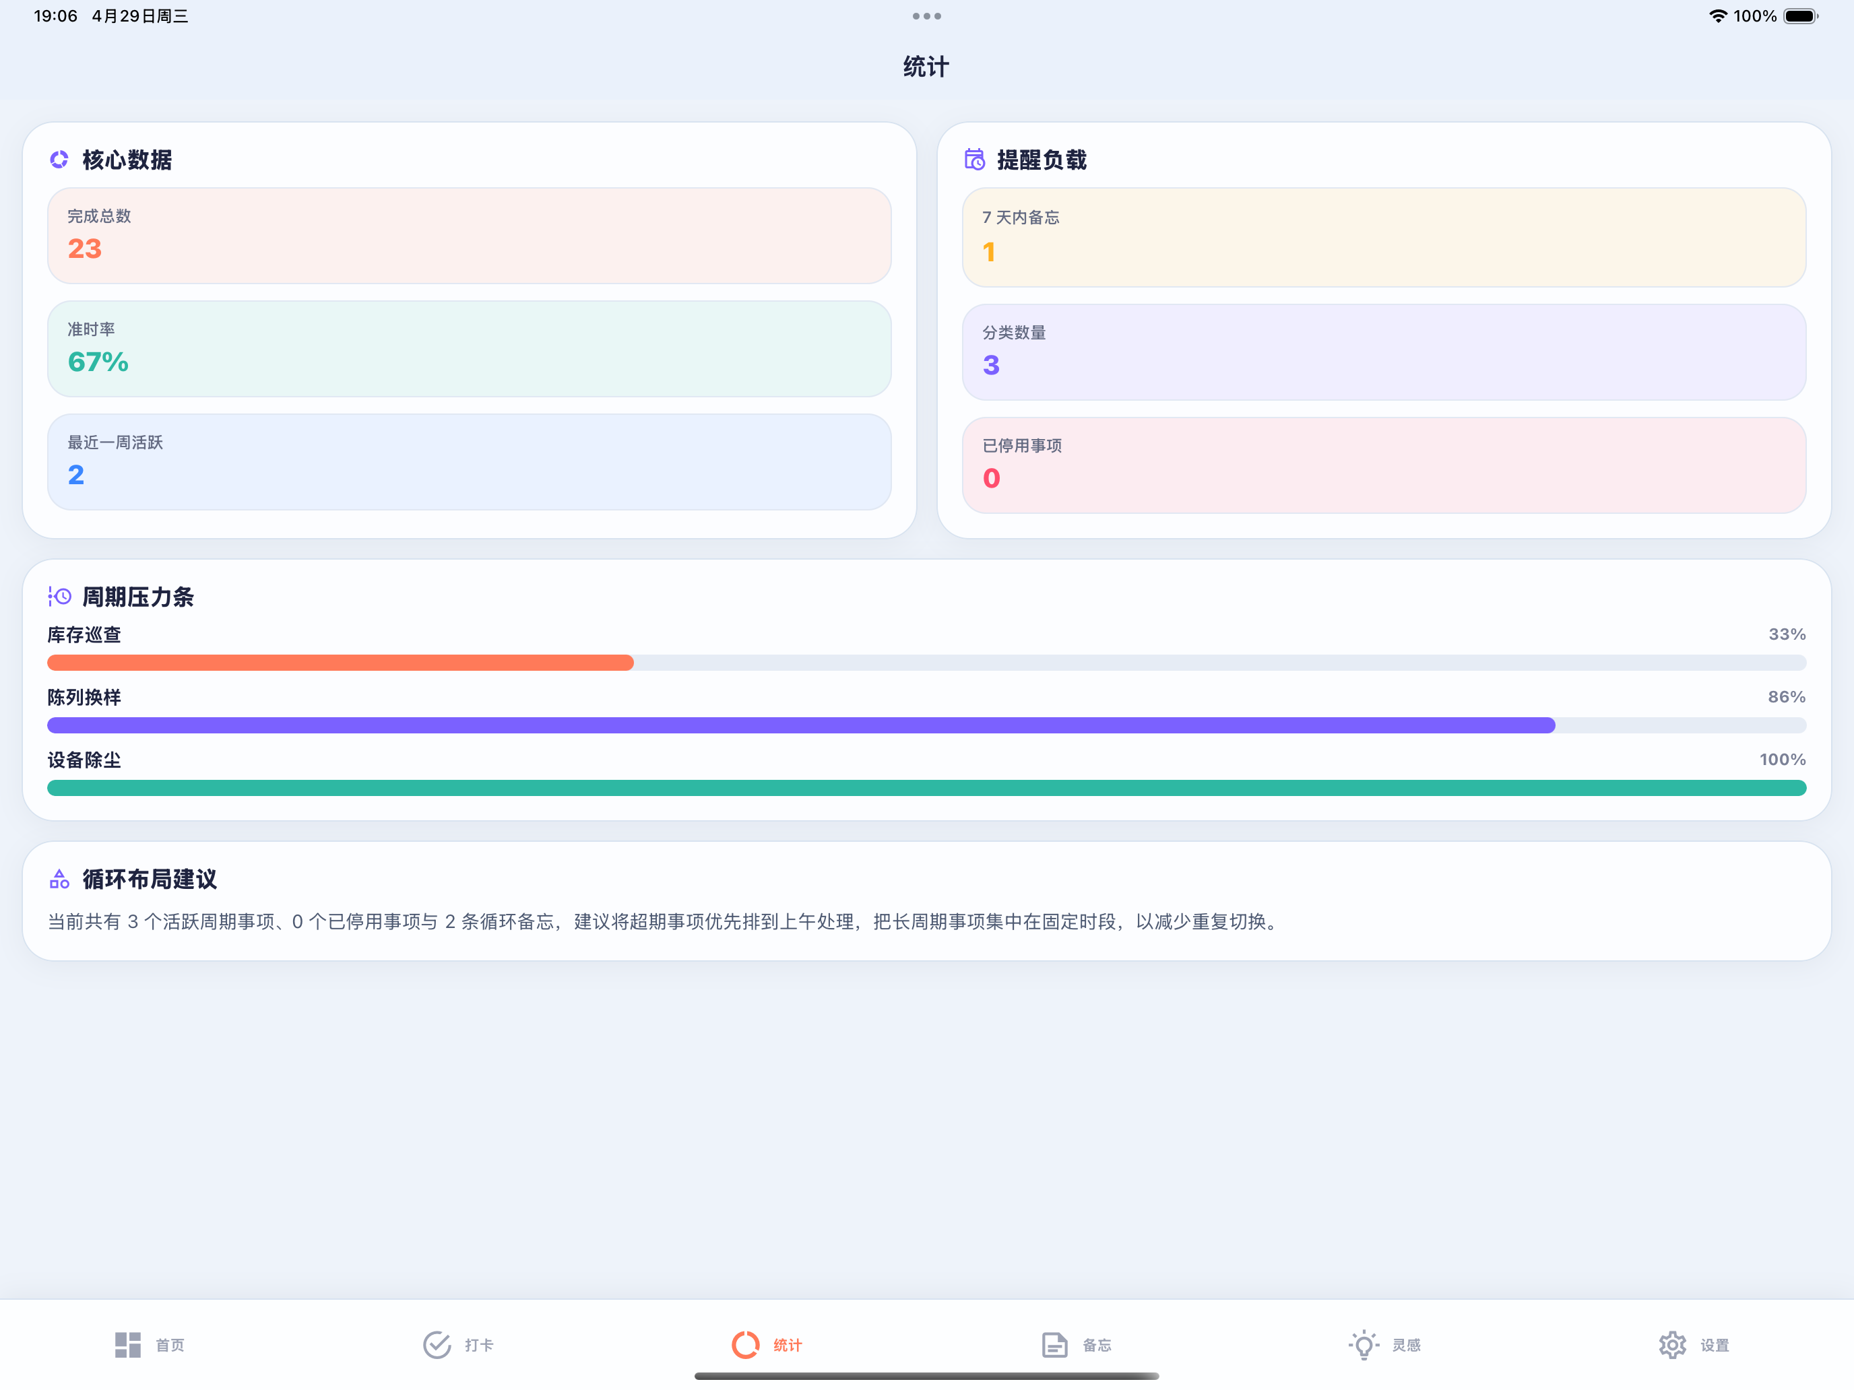Switch to the 设置 tab label
This screenshot has height=1390, width=1854.
click(1715, 1346)
